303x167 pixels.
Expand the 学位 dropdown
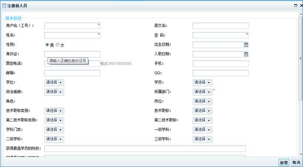coord(54,83)
